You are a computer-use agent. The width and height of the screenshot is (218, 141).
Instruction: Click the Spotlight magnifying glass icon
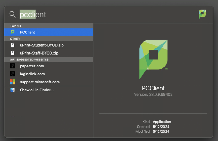pyautogui.click(x=13, y=14)
